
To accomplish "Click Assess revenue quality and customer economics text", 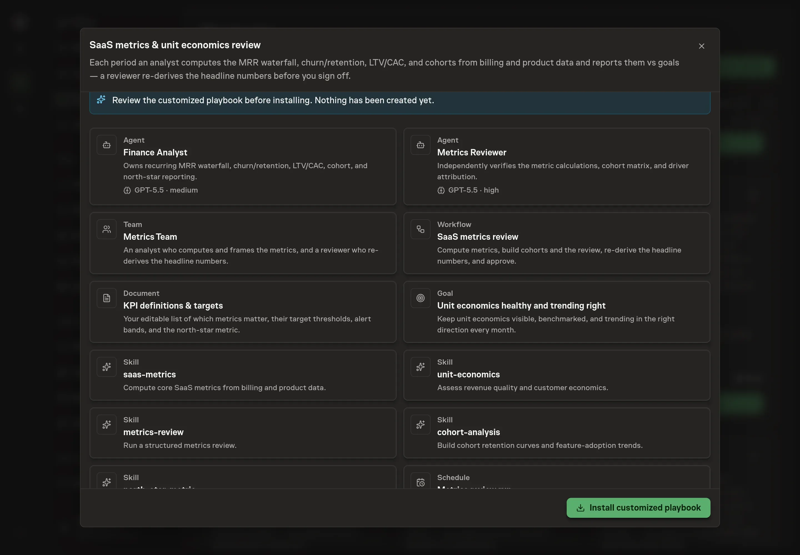I will click(x=522, y=388).
